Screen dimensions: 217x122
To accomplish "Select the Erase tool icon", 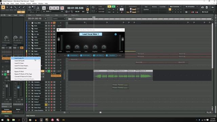I will click(x=23, y=7).
